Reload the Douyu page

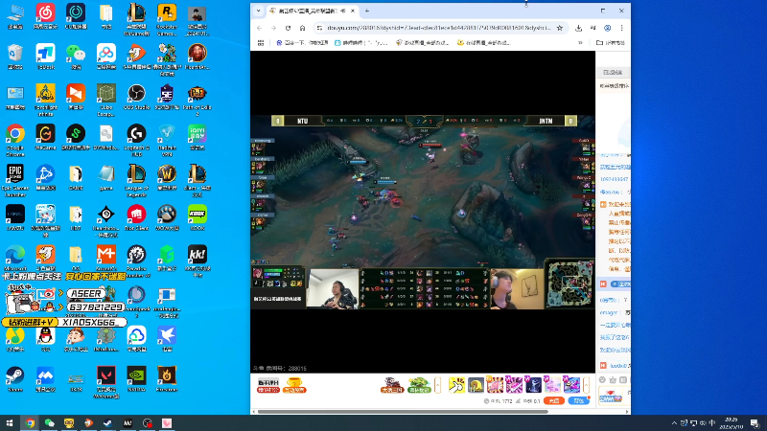click(x=289, y=28)
